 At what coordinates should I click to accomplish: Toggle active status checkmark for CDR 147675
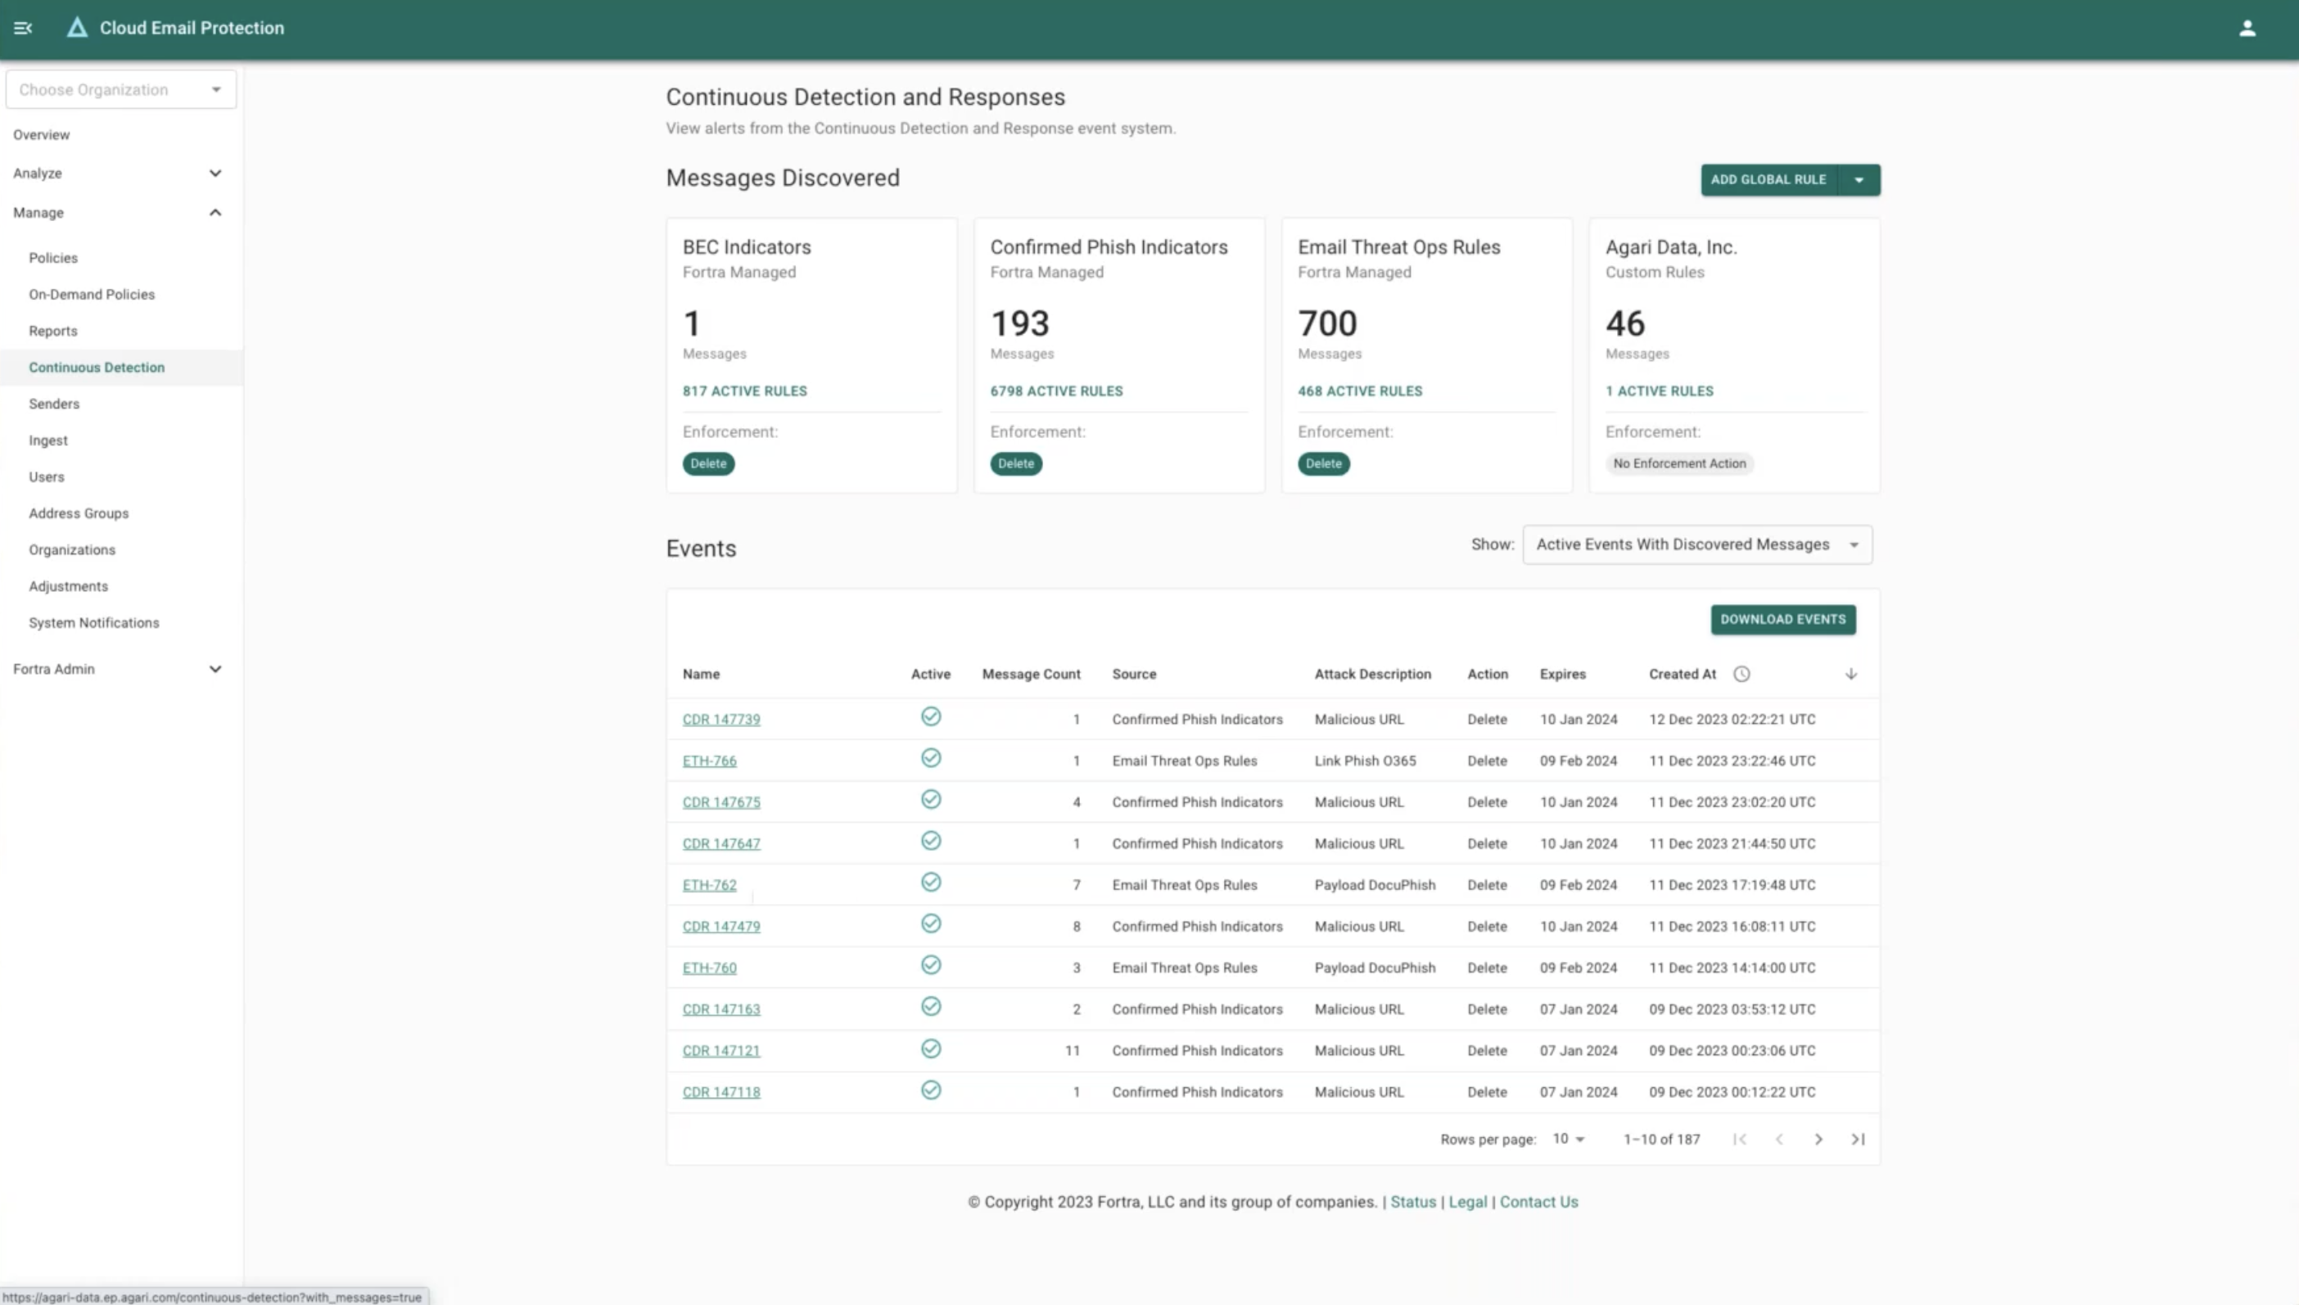tap(932, 800)
